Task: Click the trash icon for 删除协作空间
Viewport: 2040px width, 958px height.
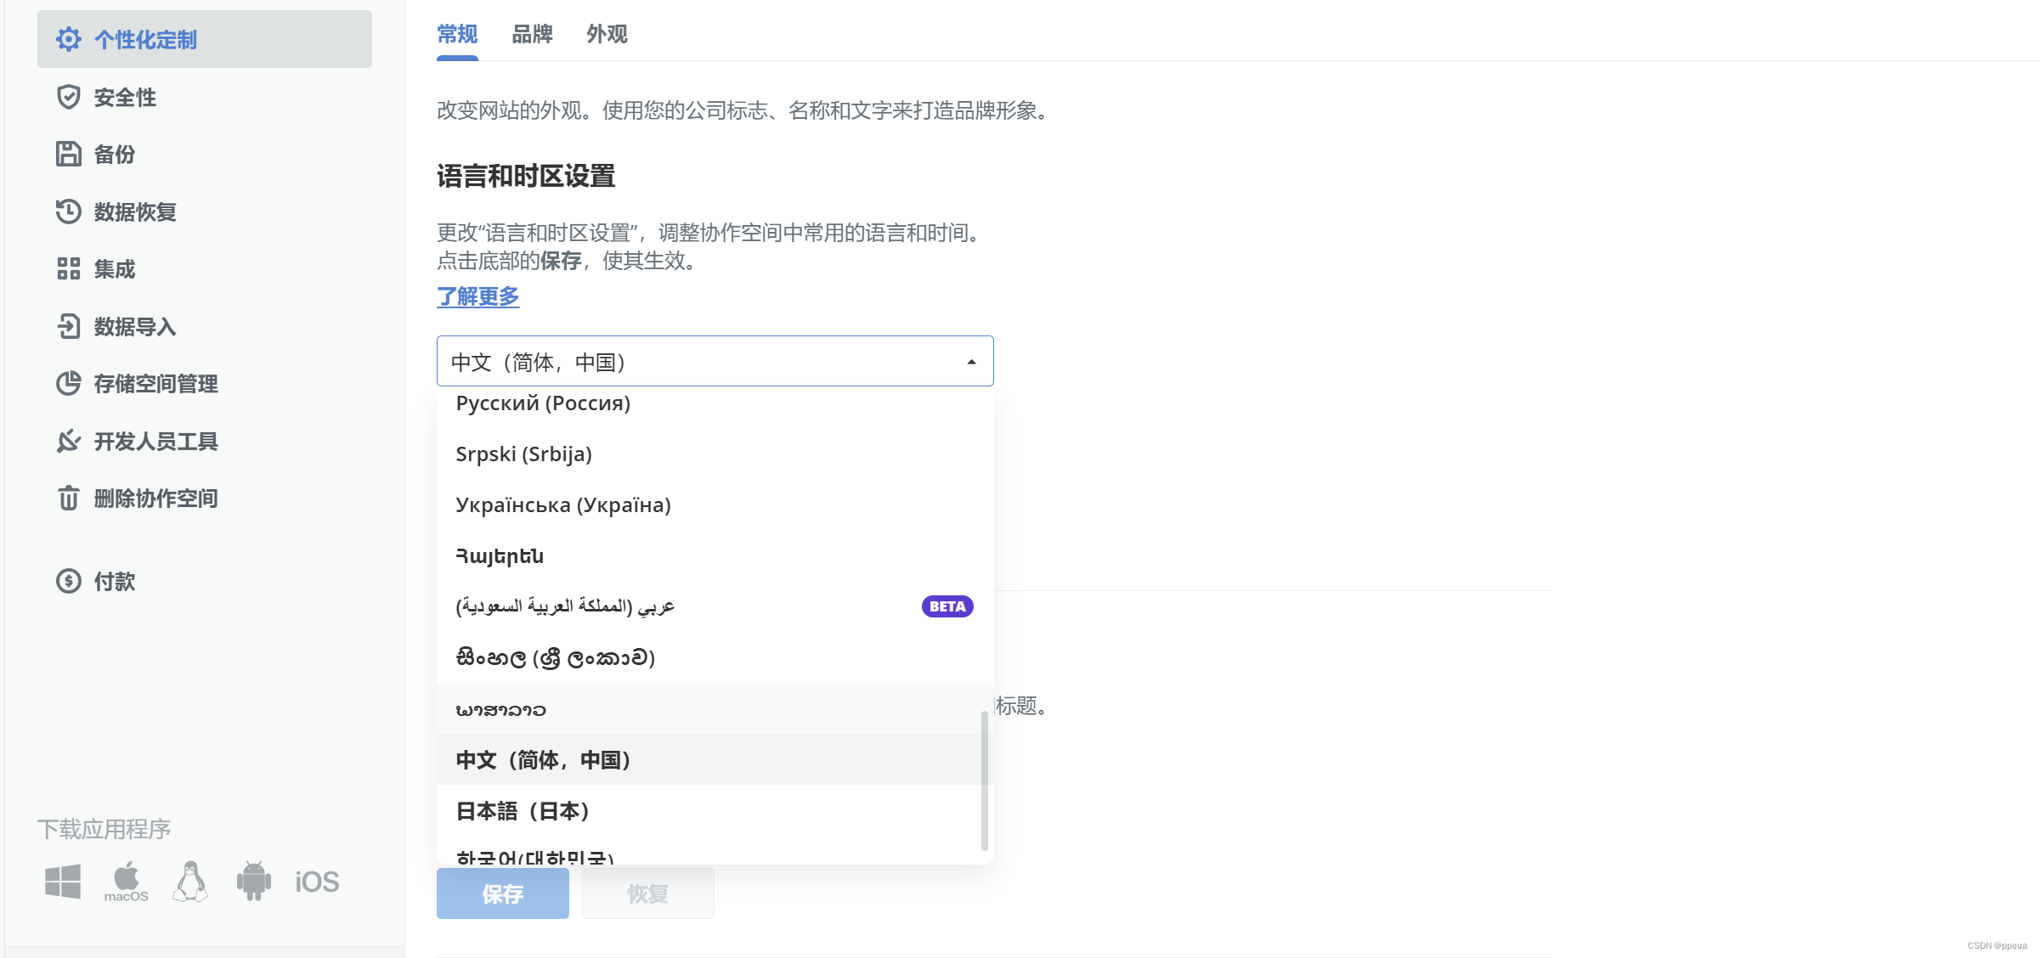Action: click(x=68, y=498)
